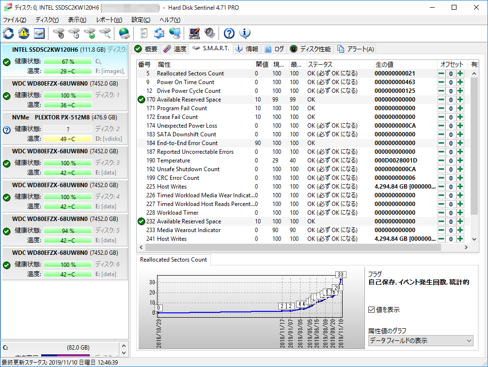
Task: Click the INTEL SSD health bar 67 %
Action: 68,61
